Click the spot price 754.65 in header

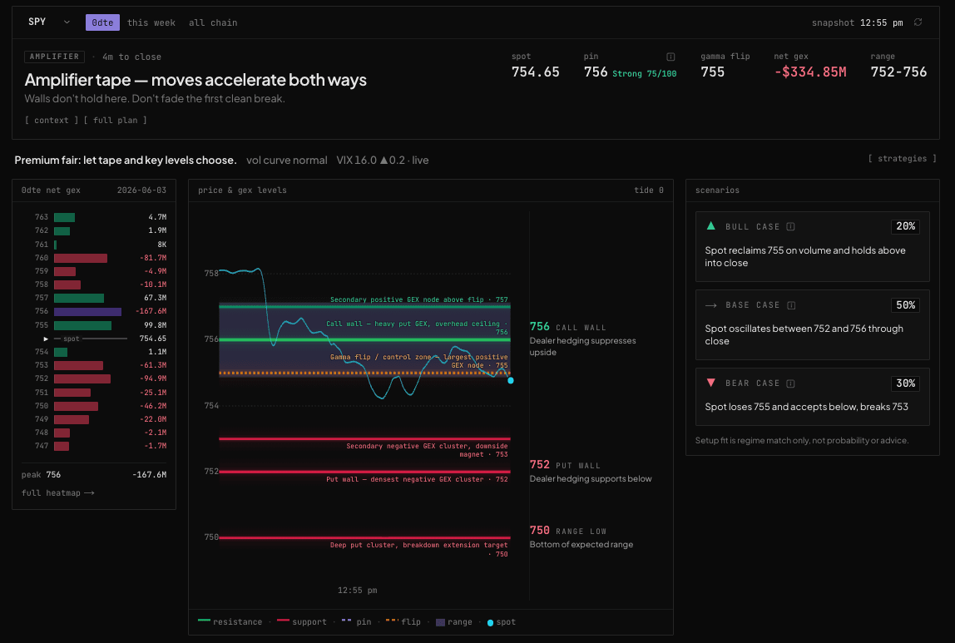(x=536, y=72)
